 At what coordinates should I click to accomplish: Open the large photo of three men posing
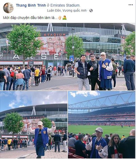67,57
